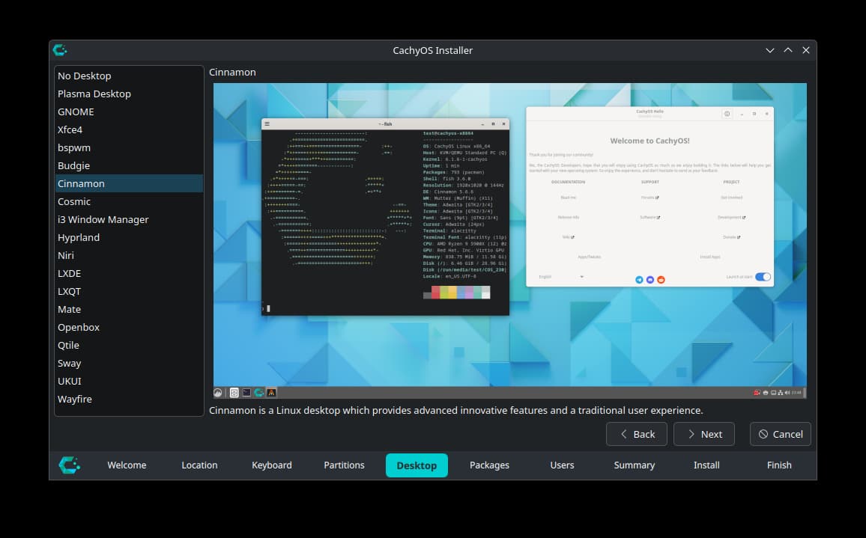Select No Desktop in the list
The height and width of the screenshot is (538, 866).
130,76
